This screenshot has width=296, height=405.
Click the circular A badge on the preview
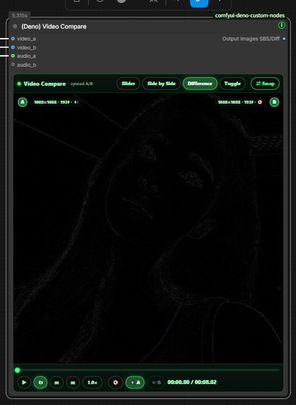pos(23,102)
